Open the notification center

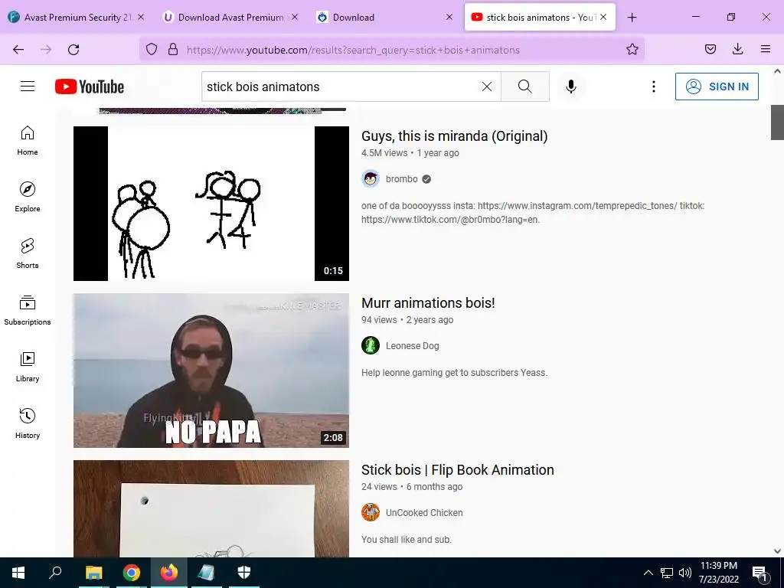tap(760, 573)
